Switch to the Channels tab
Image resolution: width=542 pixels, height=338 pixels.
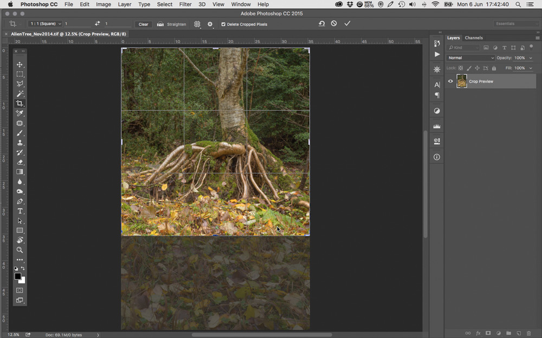[x=474, y=38]
